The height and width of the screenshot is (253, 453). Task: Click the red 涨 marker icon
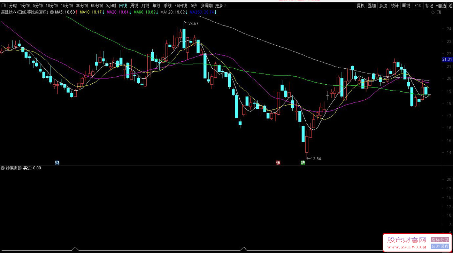coord(278,162)
